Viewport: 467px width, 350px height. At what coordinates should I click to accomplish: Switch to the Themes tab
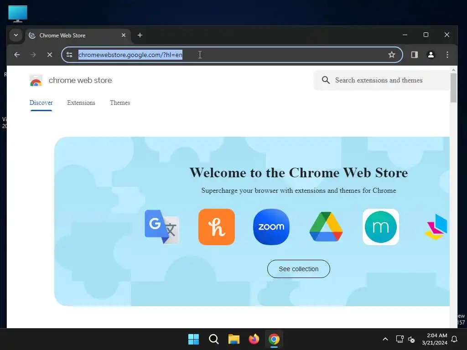120,103
